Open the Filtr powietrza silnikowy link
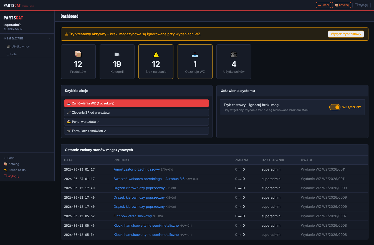Image resolution: width=374 pixels, height=245 pixels. tap(133, 216)
